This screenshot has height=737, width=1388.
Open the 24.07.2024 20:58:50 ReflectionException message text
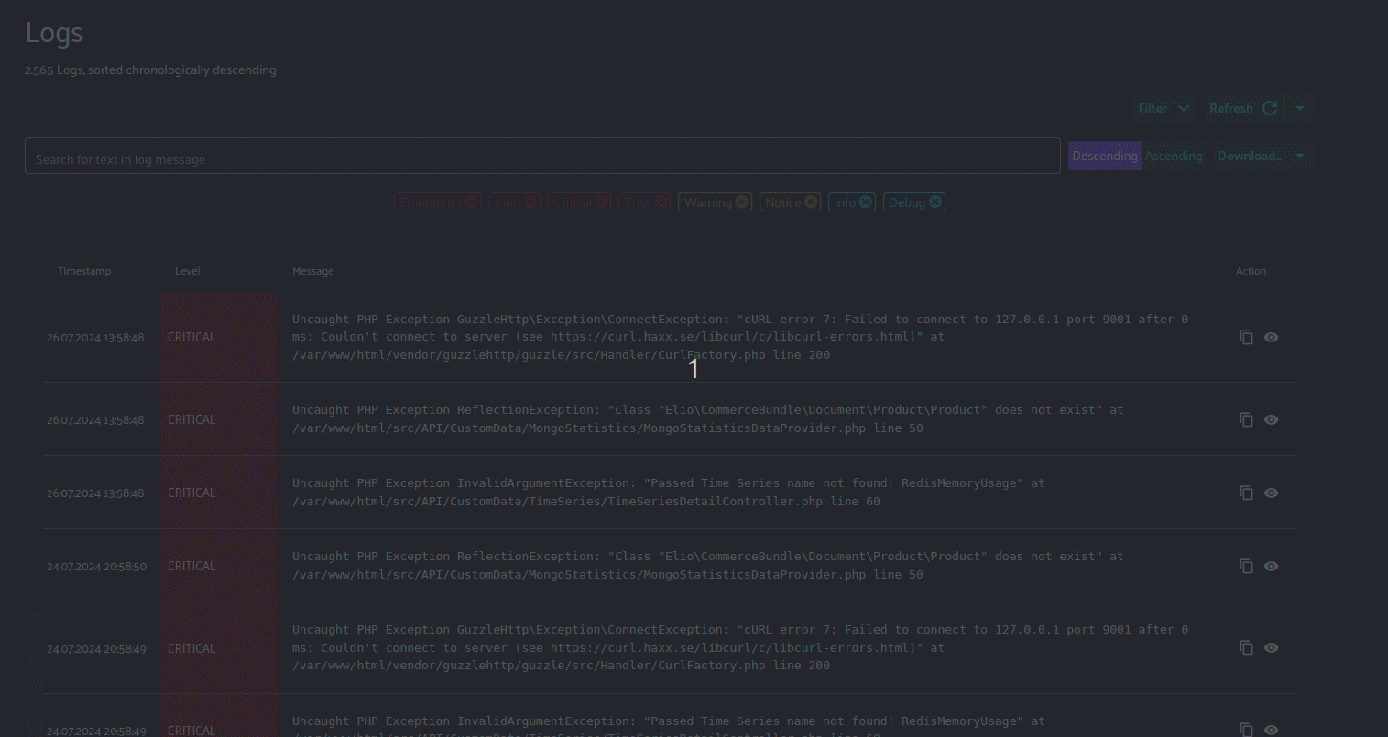click(707, 566)
